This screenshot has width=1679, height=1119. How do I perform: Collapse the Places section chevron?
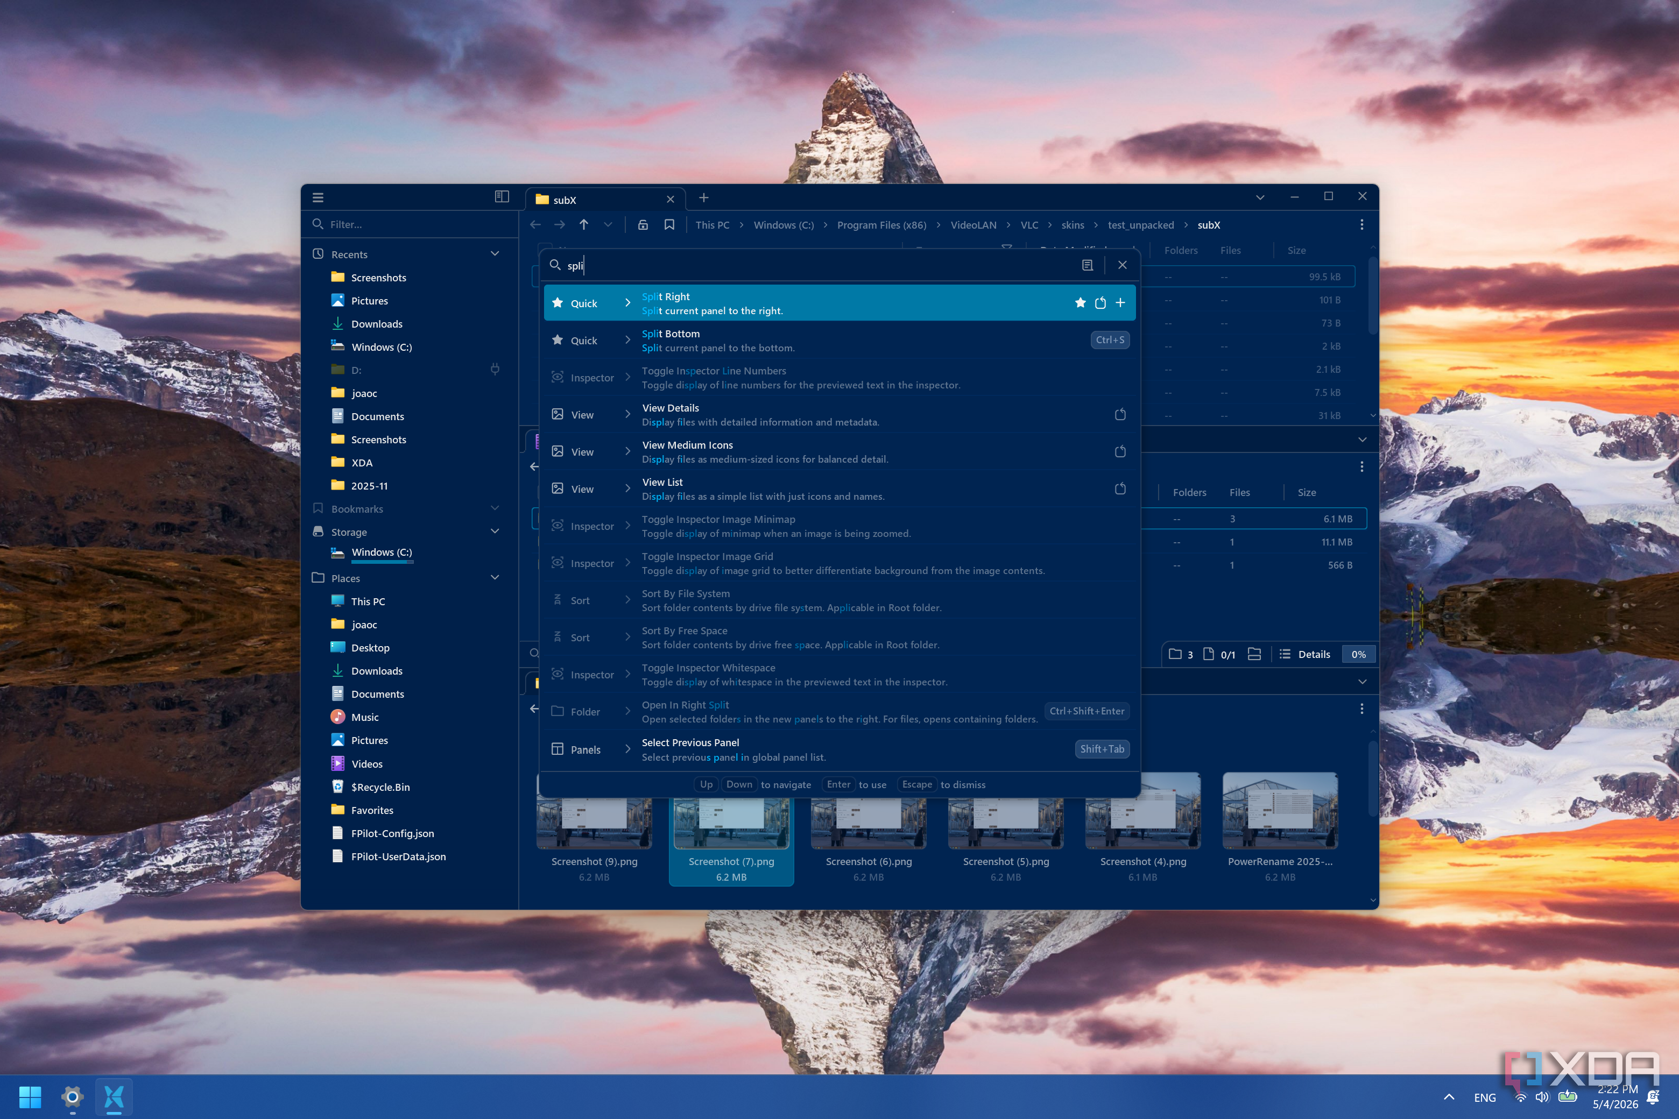click(x=495, y=578)
